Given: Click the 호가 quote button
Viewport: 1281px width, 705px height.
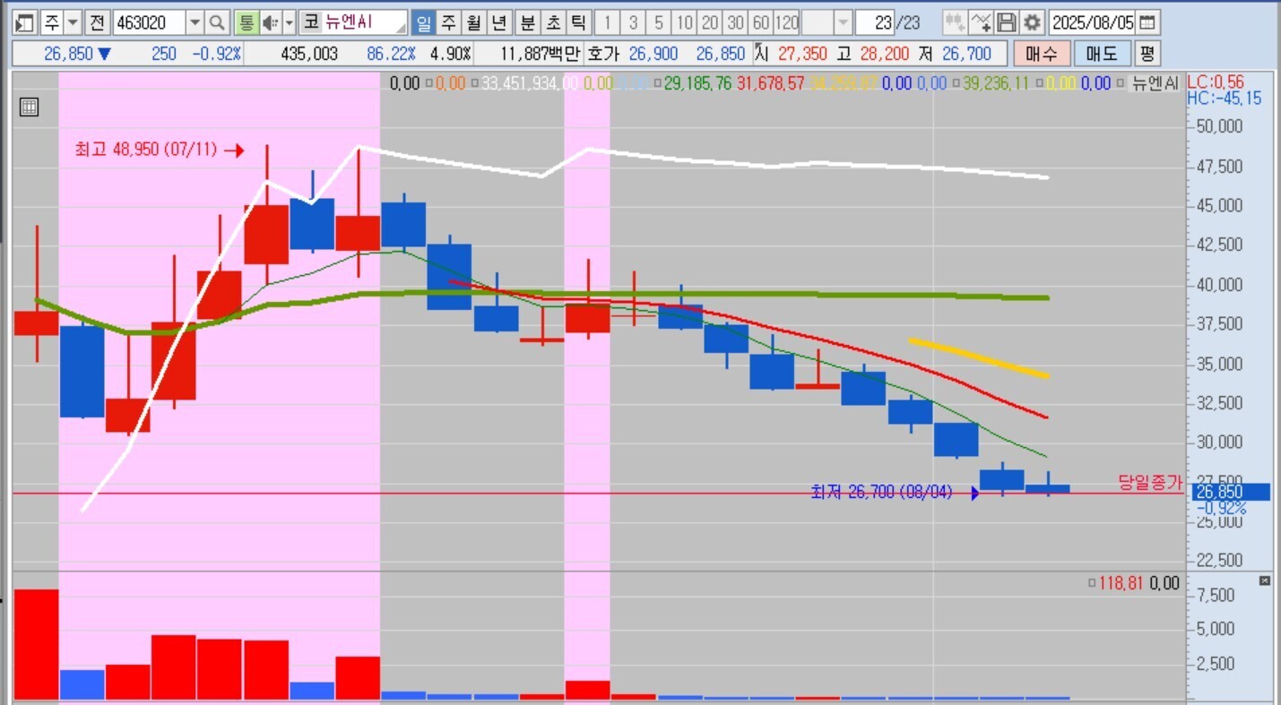Looking at the screenshot, I should 602,54.
